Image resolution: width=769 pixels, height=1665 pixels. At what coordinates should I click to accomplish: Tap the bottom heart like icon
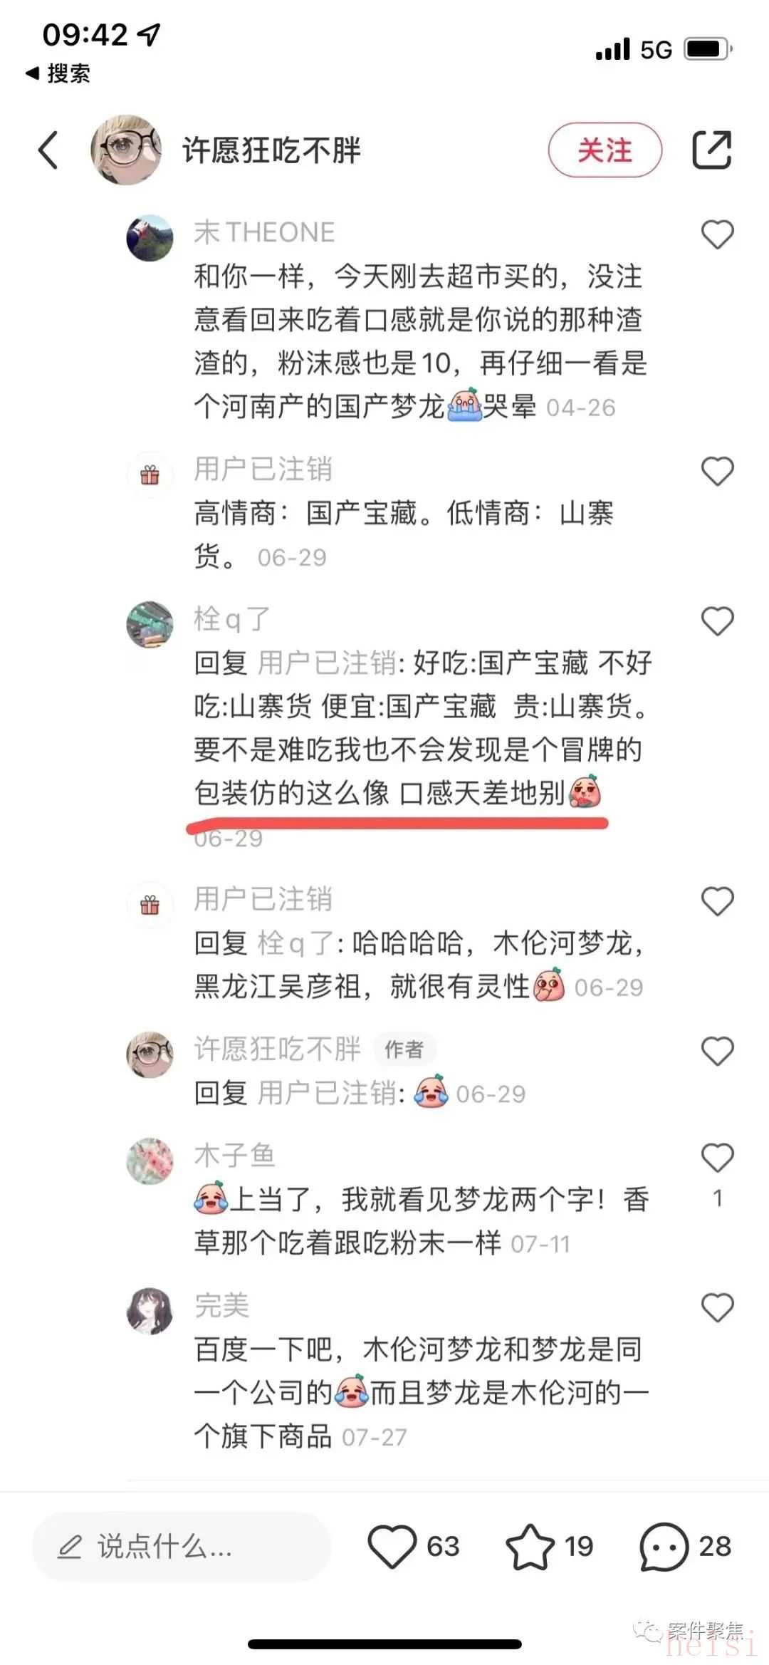[392, 1546]
